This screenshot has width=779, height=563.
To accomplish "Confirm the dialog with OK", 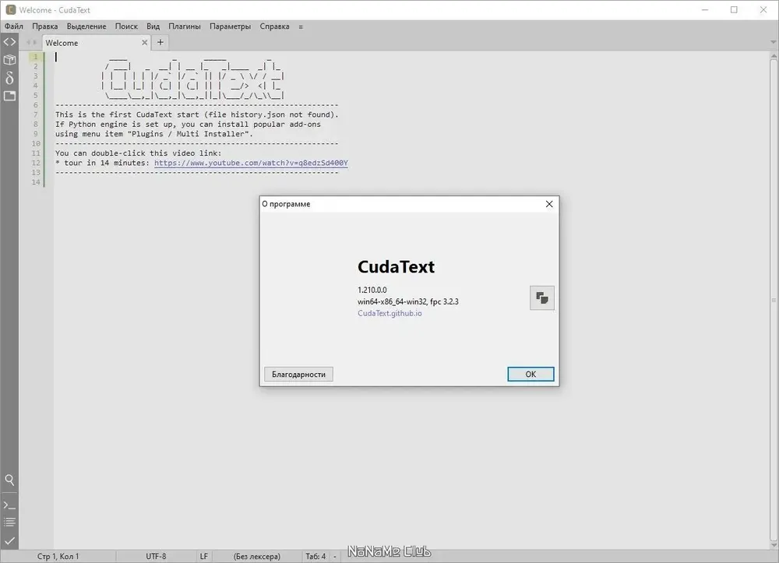I will point(530,375).
